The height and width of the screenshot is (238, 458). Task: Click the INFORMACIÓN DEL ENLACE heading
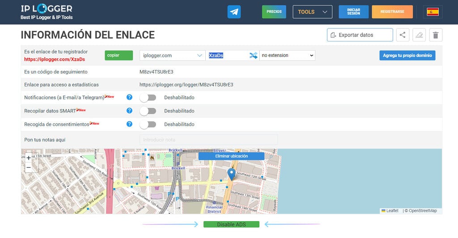click(x=88, y=35)
